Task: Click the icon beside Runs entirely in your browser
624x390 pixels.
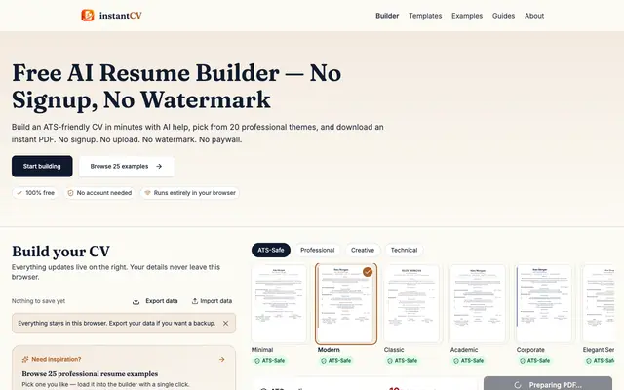Action: point(147,193)
